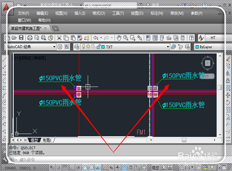Click the Help question mark icon
Image resolution: width=232 pixels, height=171 pixels.
coord(191,38)
